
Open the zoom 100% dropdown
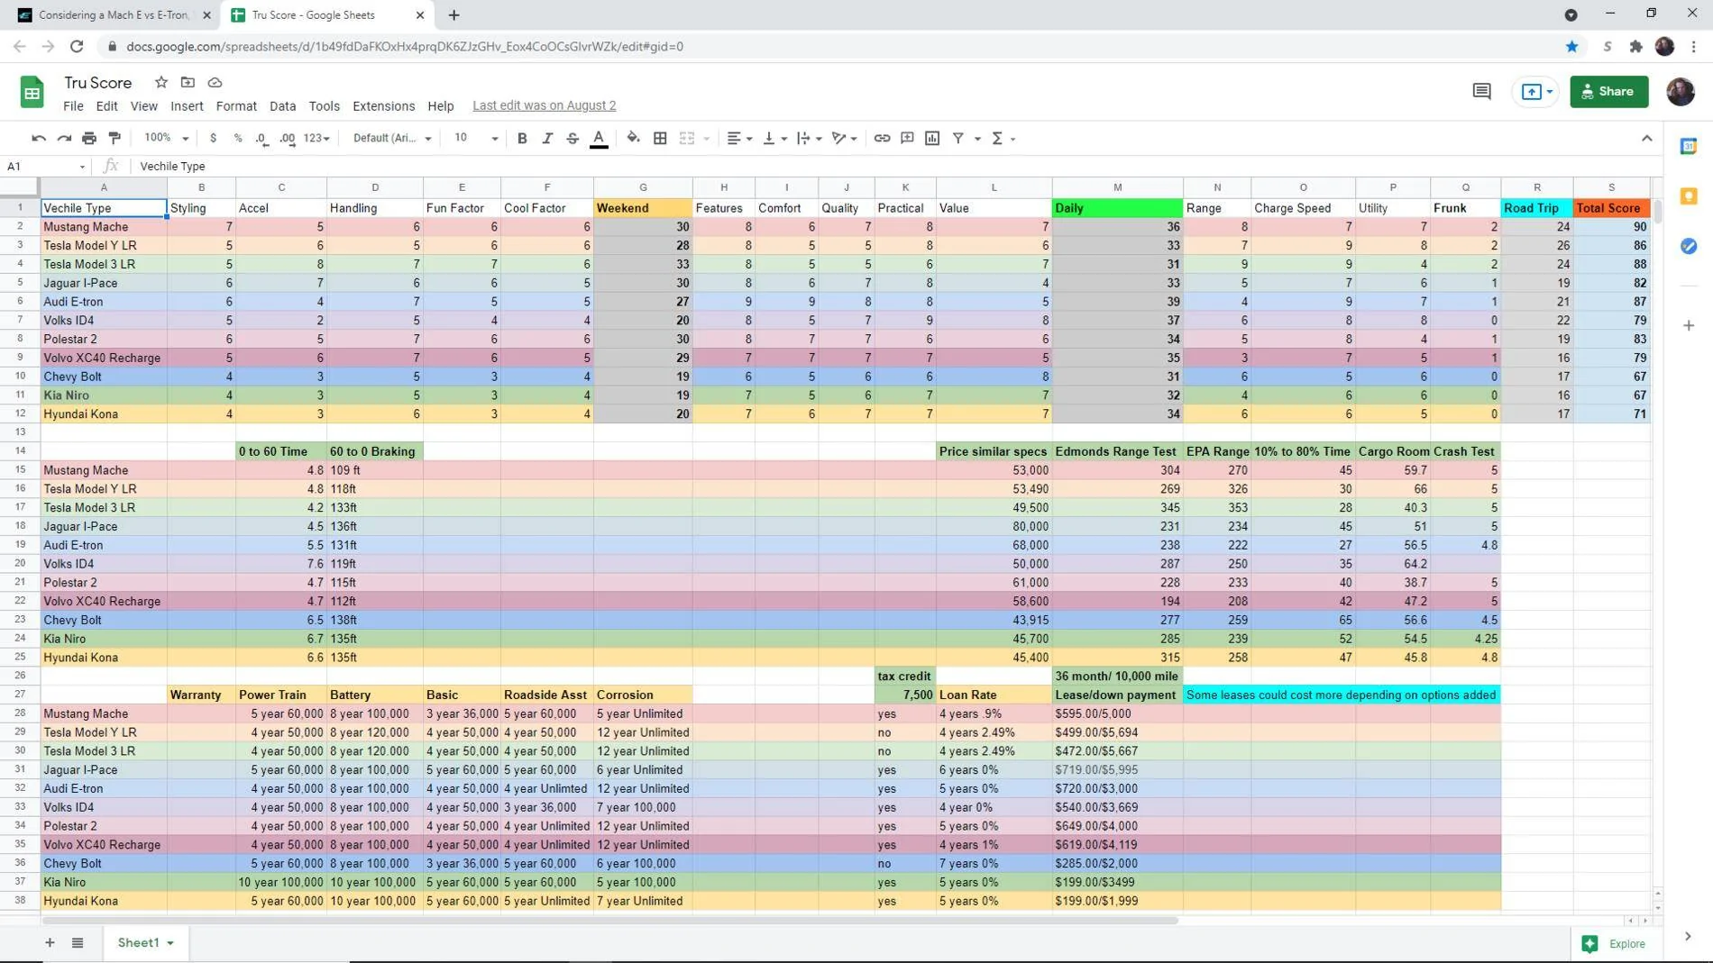[x=167, y=138]
